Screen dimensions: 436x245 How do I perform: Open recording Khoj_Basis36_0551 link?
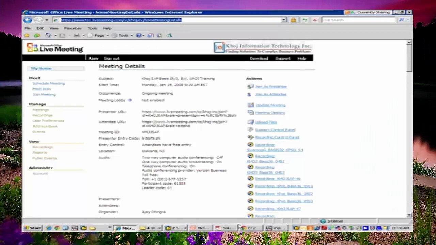(284, 186)
